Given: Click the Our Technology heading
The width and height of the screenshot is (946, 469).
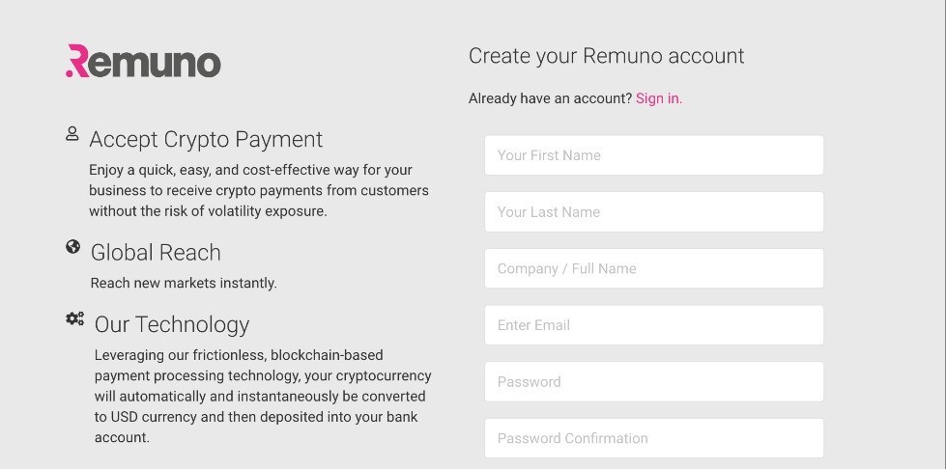Looking at the screenshot, I should 172,324.
